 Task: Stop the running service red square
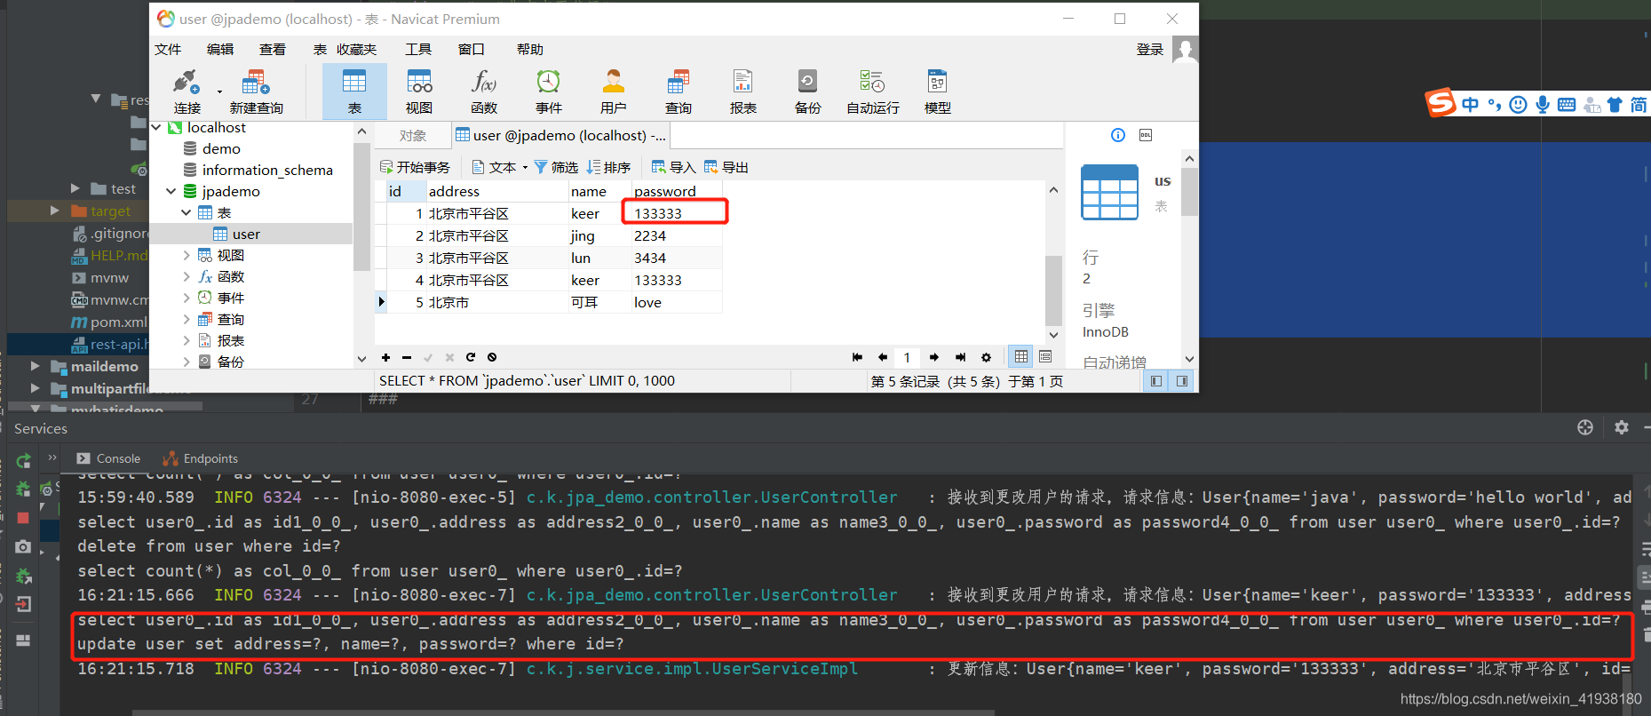coord(23,518)
